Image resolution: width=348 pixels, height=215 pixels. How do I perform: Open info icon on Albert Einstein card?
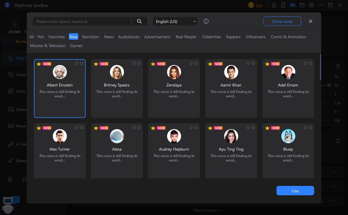point(77,64)
